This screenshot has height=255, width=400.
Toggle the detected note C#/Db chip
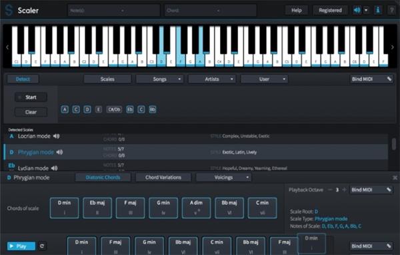114,109
